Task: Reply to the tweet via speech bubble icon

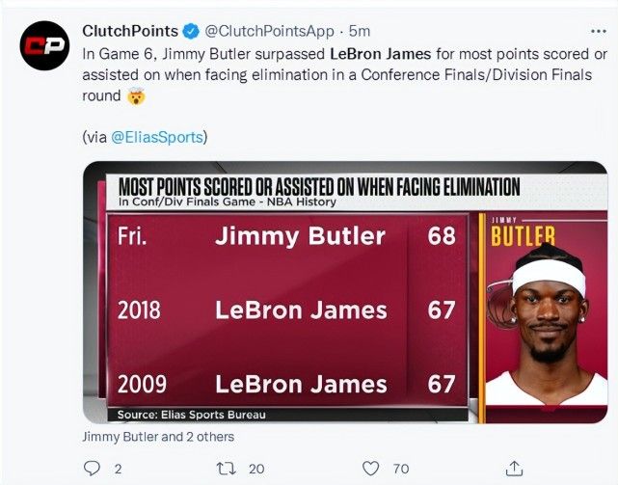Action: [92, 469]
